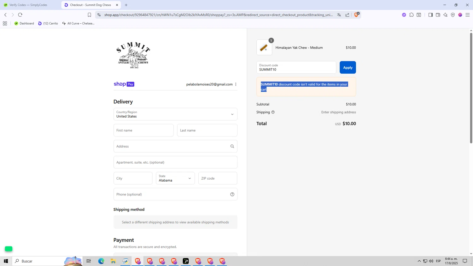Open Dashboard bookmark

click(24, 23)
